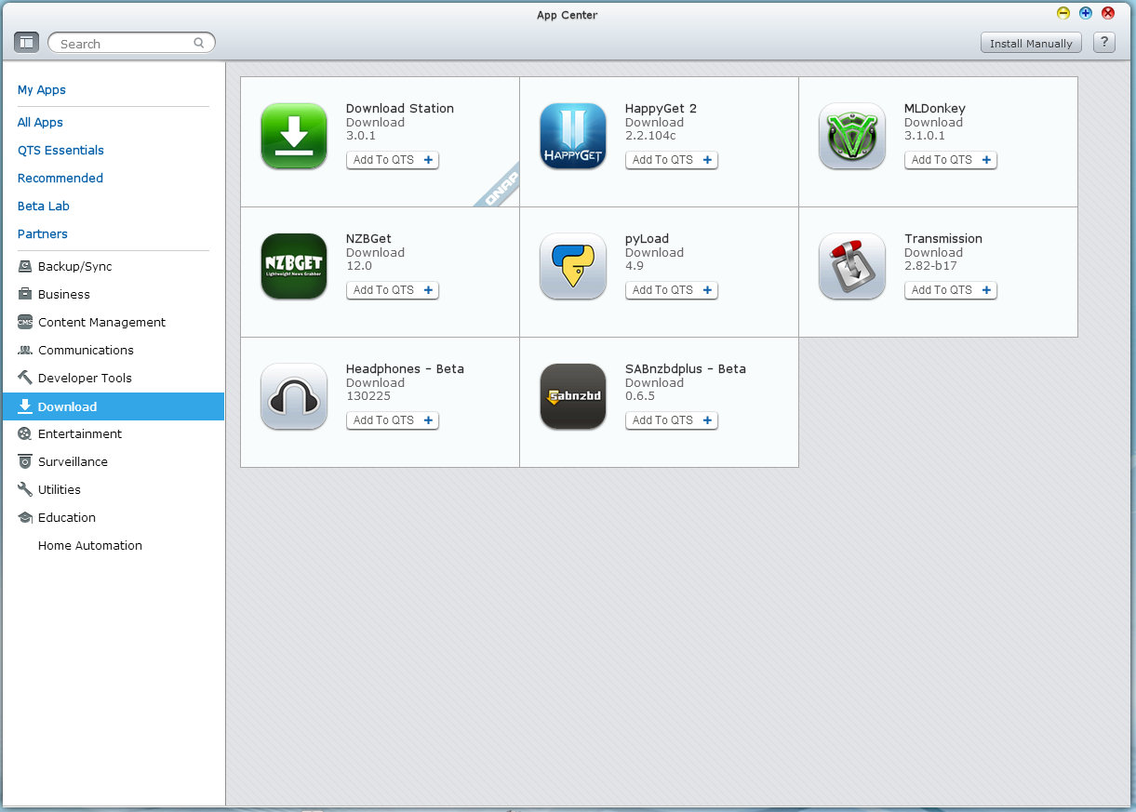Open the SABnzbdplus Beta app icon

click(573, 396)
